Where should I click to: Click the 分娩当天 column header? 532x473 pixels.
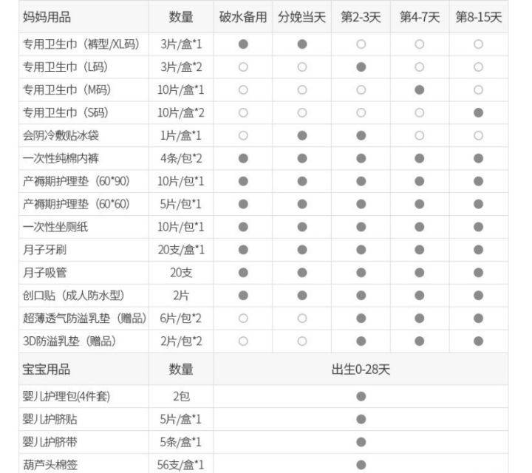301,16
